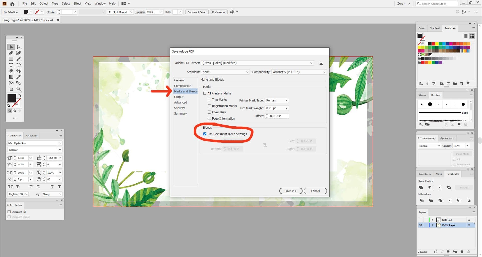Switch to the Stroke tab
Screen dimensions: 482x257
tap(423, 95)
